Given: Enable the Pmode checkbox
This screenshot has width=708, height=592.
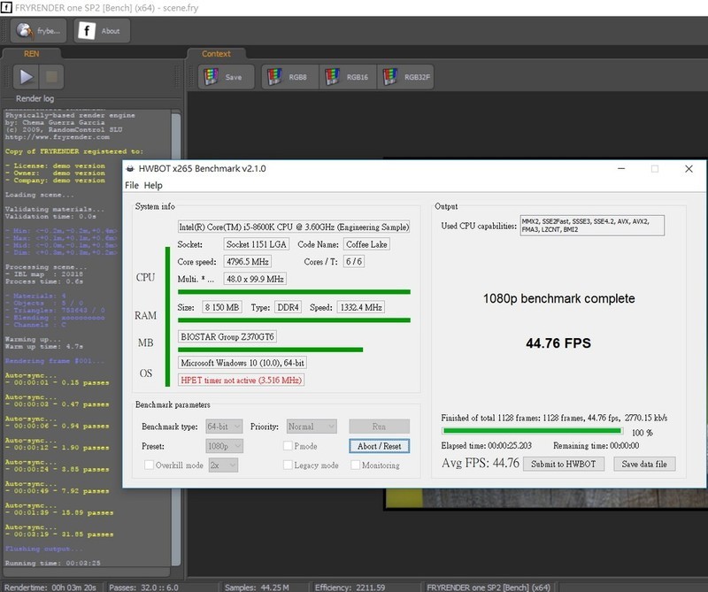Looking at the screenshot, I should (x=288, y=446).
